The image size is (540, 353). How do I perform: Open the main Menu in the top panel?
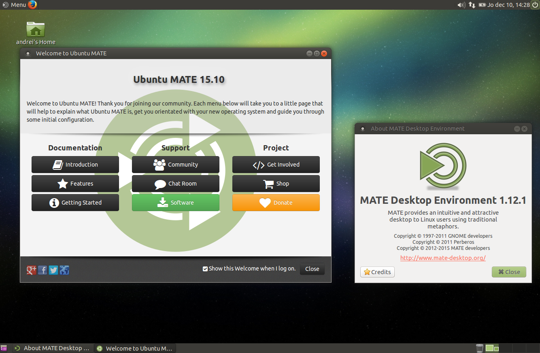14,5
